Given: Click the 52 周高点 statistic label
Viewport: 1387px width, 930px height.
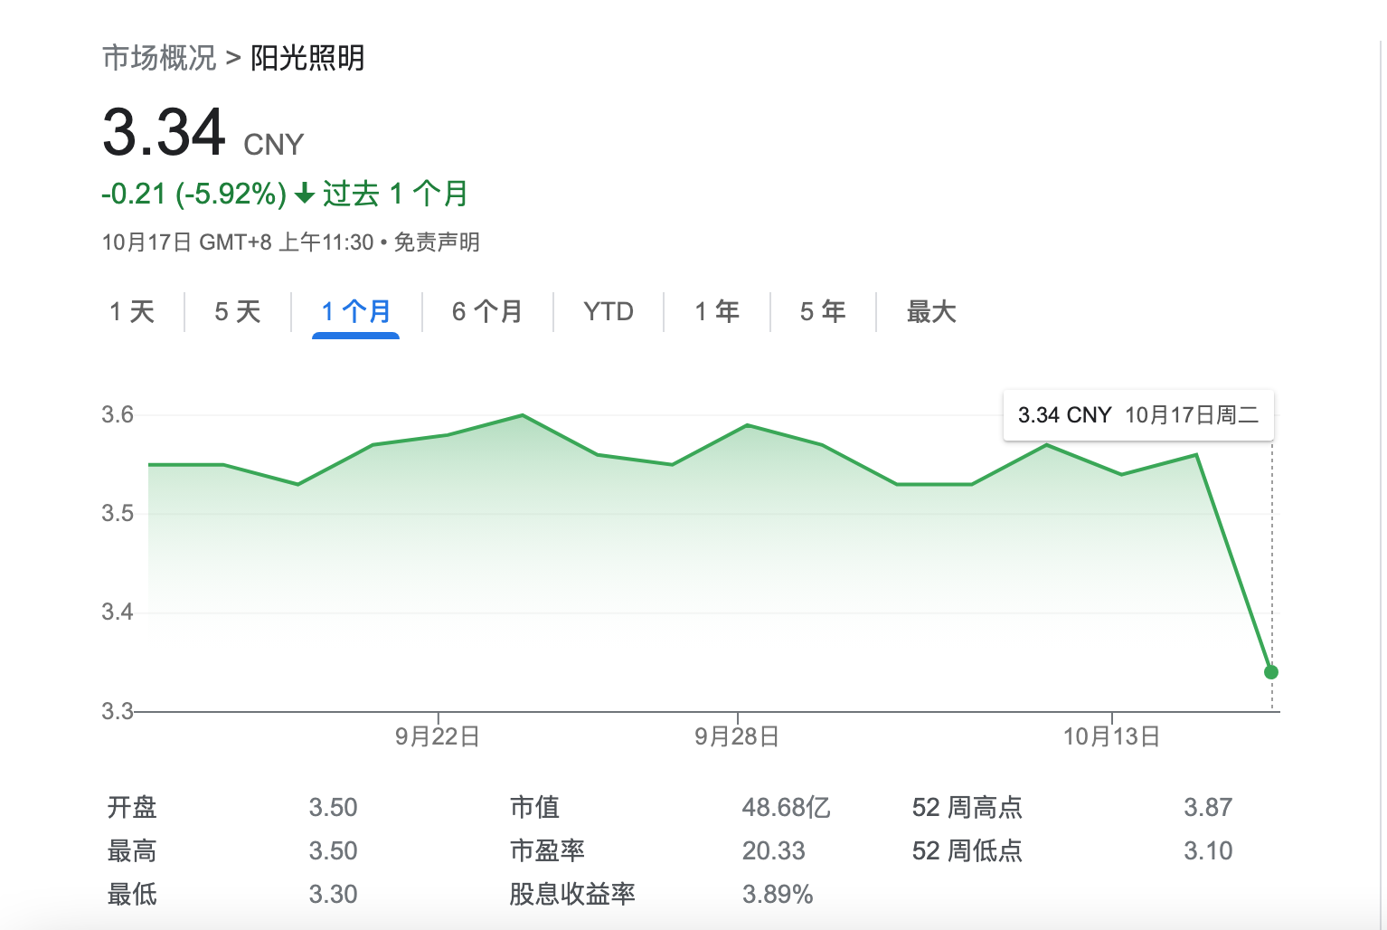Looking at the screenshot, I should click(x=967, y=807).
